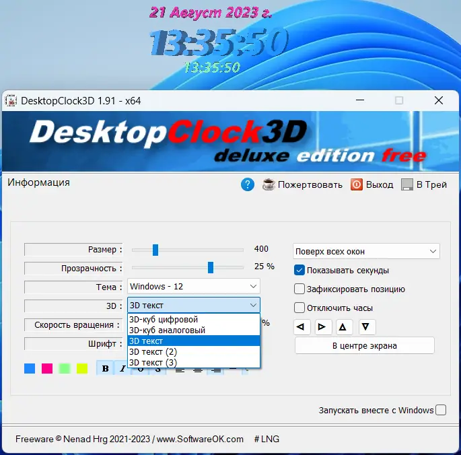461x455 pixels.
Task: Move clock left with the left arrow
Action: click(302, 326)
